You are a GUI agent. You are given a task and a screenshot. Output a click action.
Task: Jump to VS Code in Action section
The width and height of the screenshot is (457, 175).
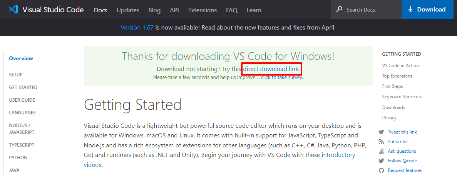400,66
